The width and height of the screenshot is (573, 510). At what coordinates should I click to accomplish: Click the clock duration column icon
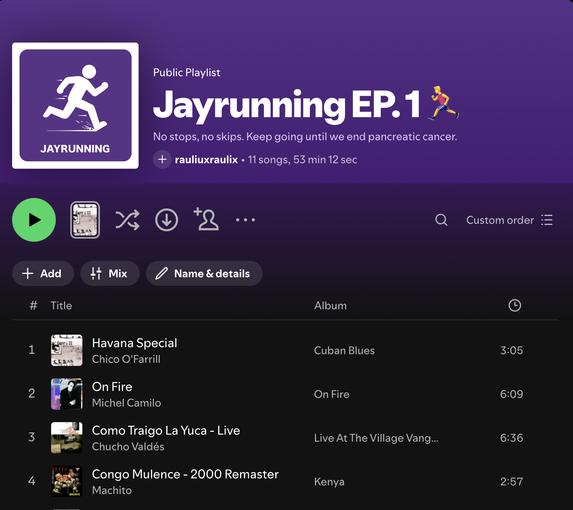pos(515,305)
